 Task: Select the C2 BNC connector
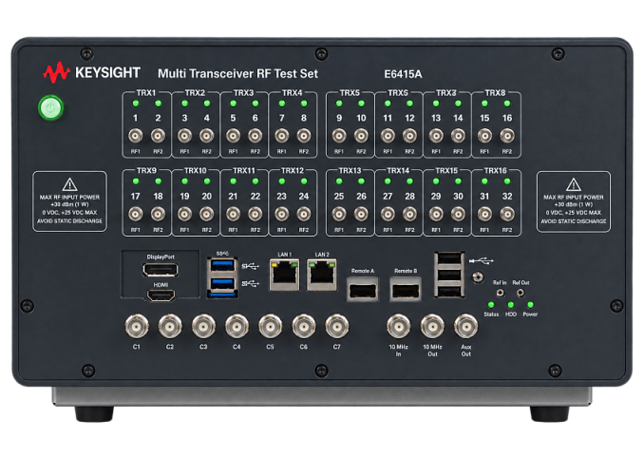[x=170, y=327]
